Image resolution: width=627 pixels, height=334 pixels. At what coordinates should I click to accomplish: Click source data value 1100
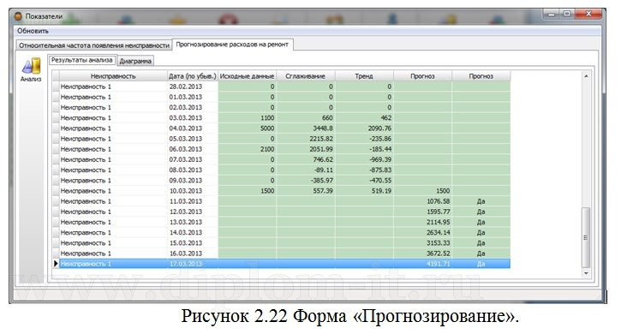[267, 117]
